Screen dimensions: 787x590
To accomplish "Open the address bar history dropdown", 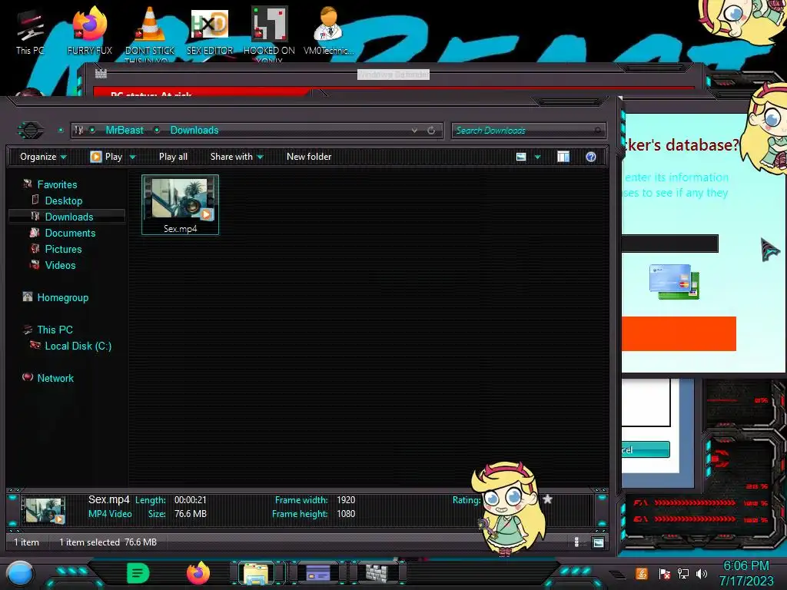I will (x=414, y=131).
